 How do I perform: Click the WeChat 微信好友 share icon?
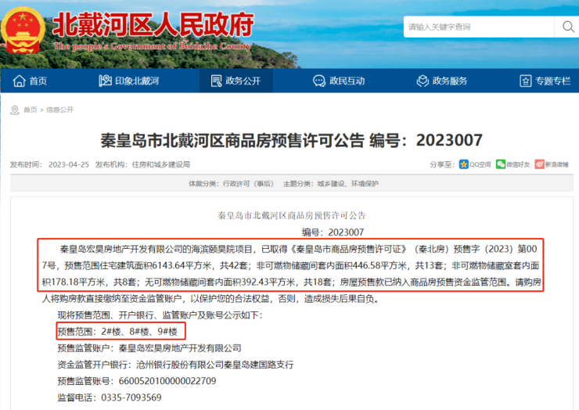tap(500, 164)
